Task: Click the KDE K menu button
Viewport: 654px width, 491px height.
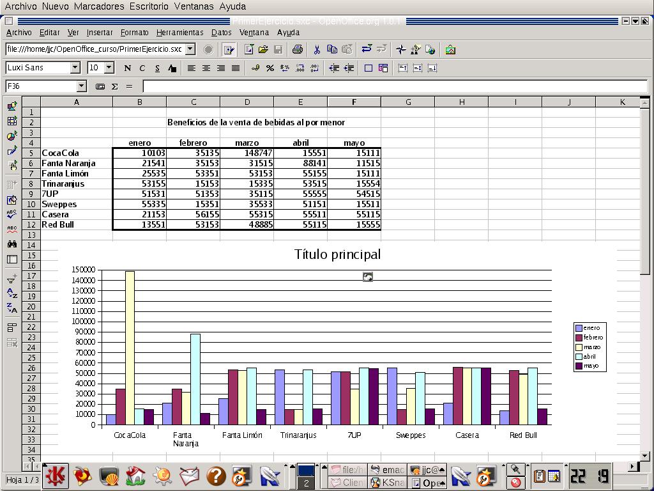Action: coord(56,476)
